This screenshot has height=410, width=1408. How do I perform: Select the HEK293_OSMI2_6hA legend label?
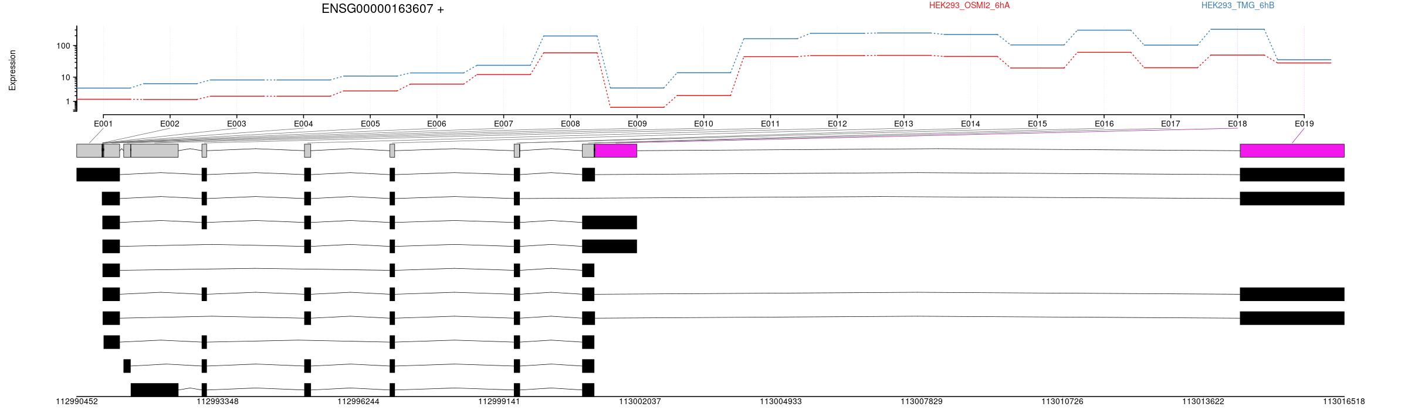(x=970, y=5)
